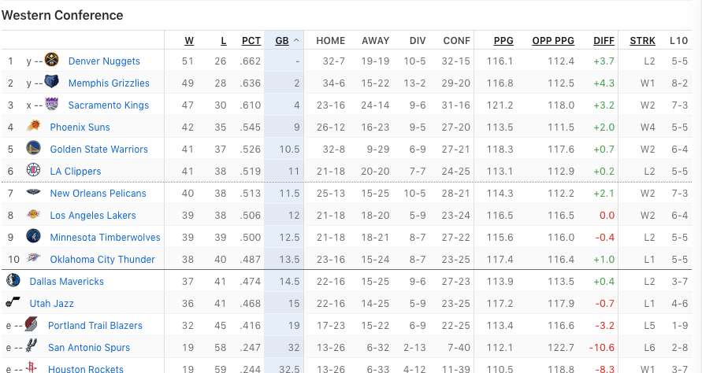Open the Dallas Mavericks team link
702x373 pixels.
tap(66, 282)
